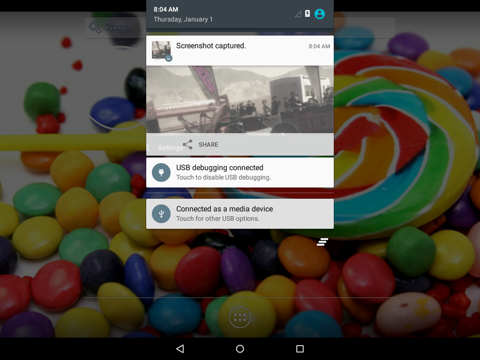Tap the 8:04 AM screenshot notification timestamp
Screen dimensions: 480x360
point(320,46)
